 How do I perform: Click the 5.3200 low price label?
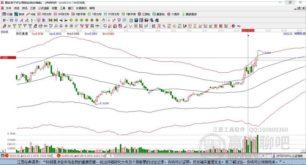point(104,103)
